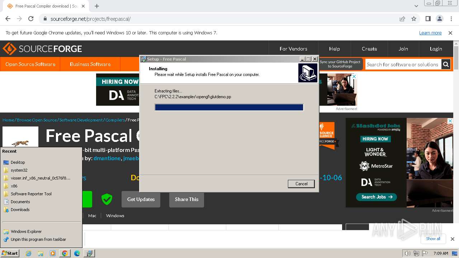Click the green shield checkmark icon
Image resolution: width=459 pixels, height=258 pixels.
point(107,199)
